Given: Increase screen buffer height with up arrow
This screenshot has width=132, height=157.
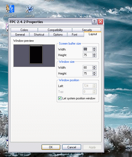Looking at the screenshot, I should pyautogui.click(x=94, y=54).
